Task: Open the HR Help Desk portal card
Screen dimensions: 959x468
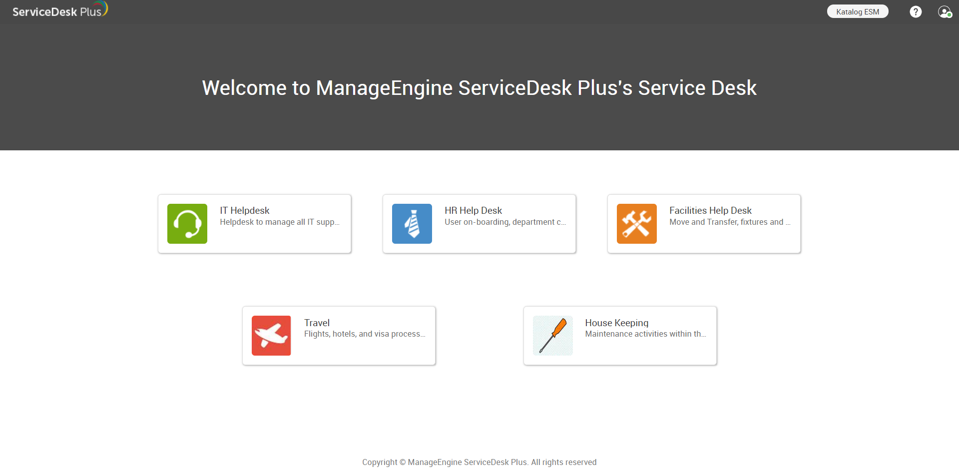Action: 479,223
